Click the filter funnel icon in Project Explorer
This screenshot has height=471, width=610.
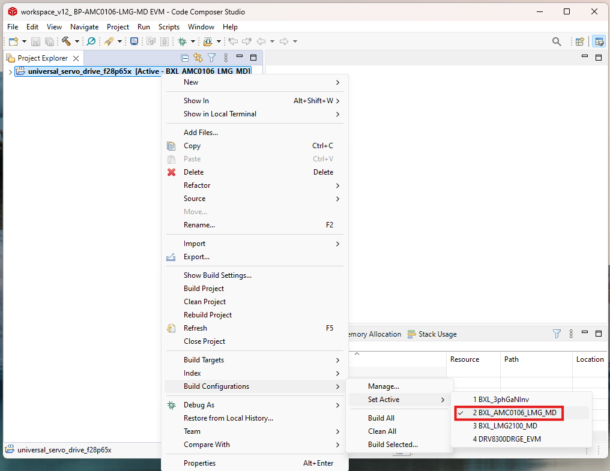(x=211, y=58)
